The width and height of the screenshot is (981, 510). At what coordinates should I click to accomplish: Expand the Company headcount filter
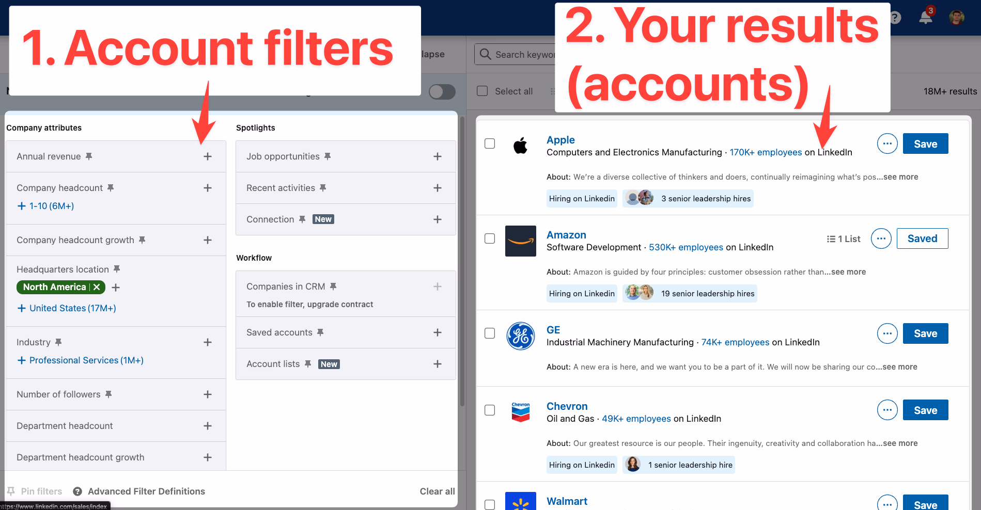tap(208, 188)
